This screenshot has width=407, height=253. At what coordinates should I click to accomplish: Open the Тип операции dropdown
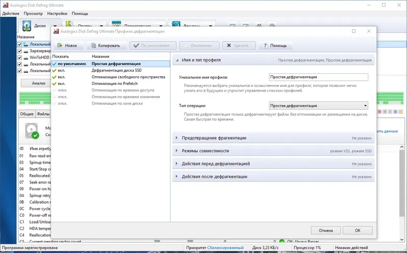point(318,106)
